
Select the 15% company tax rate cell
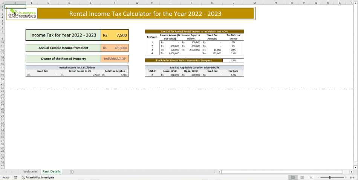[233, 60]
